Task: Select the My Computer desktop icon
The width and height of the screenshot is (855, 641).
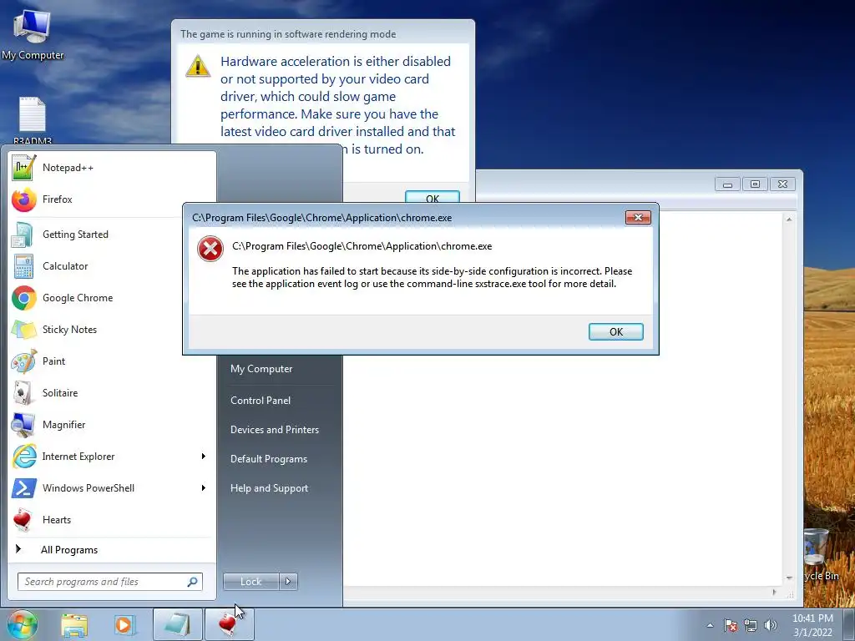Action: 33,35
